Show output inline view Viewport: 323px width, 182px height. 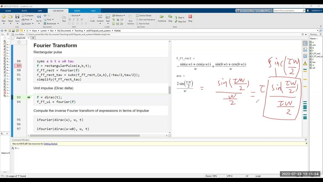(x=305, y=50)
